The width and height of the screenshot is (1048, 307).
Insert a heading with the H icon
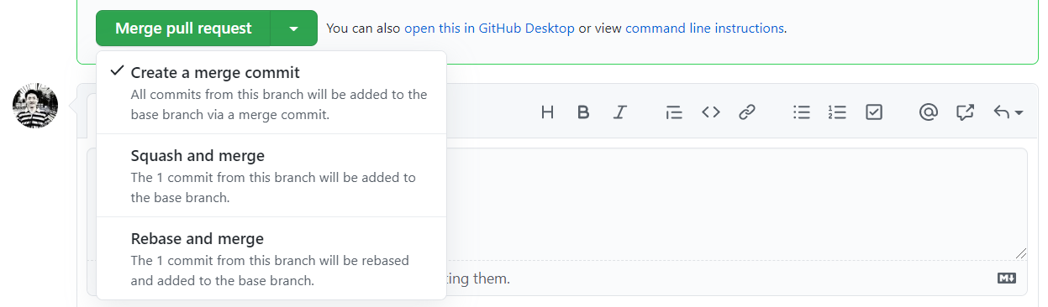pyautogui.click(x=547, y=112)
